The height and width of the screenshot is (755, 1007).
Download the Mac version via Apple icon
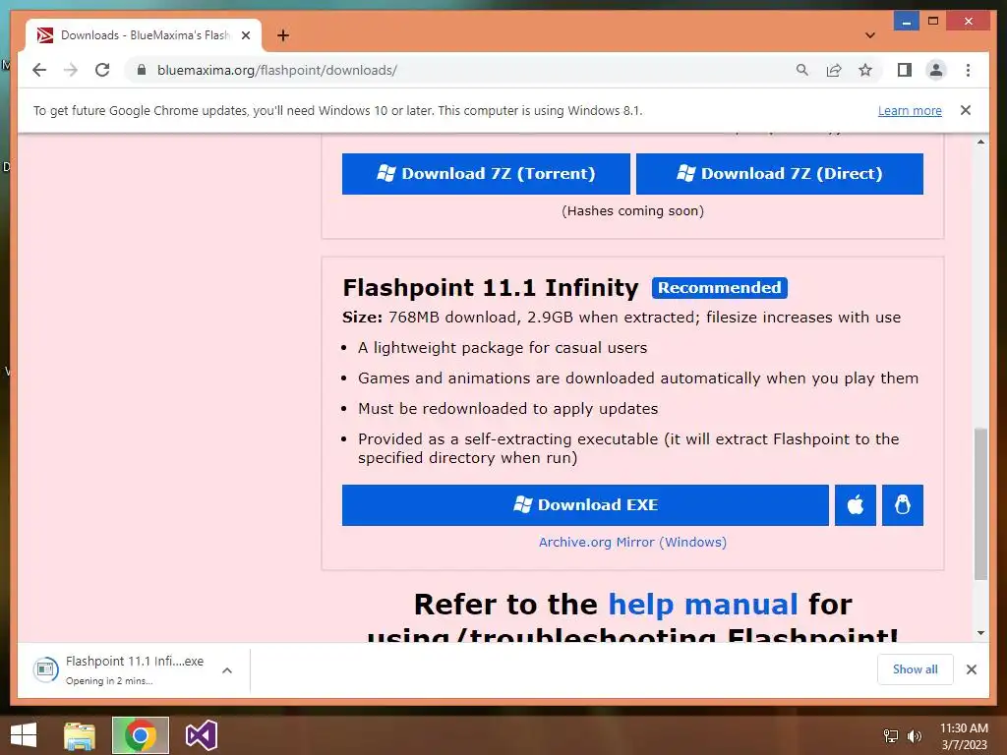(855, 504)
